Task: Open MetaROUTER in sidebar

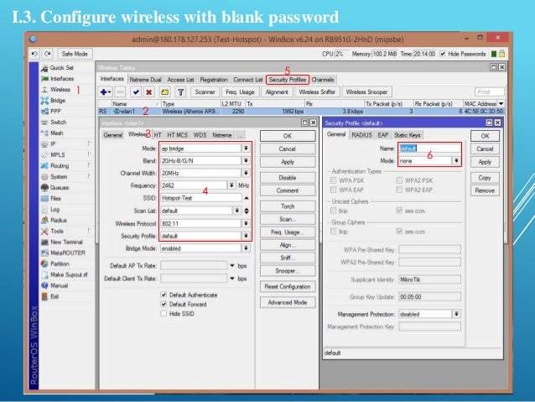Action: pos(63,253)
